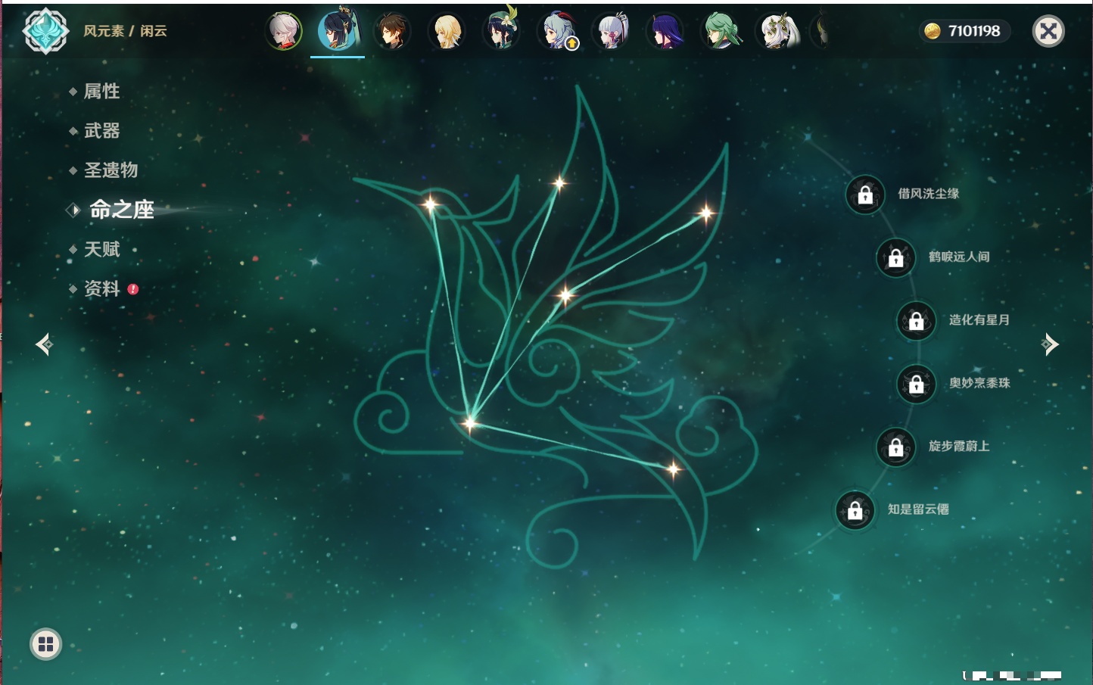Open the 武器 weapon tab

[x=101, y=131]
